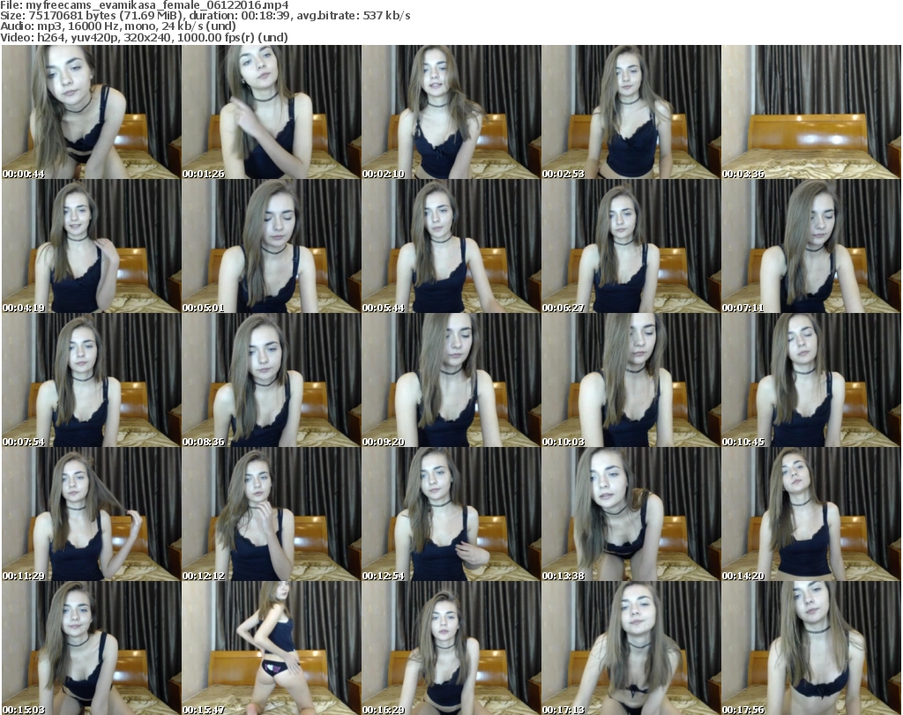Select the thumbnail stamped 00:09:20

(451, 381)
